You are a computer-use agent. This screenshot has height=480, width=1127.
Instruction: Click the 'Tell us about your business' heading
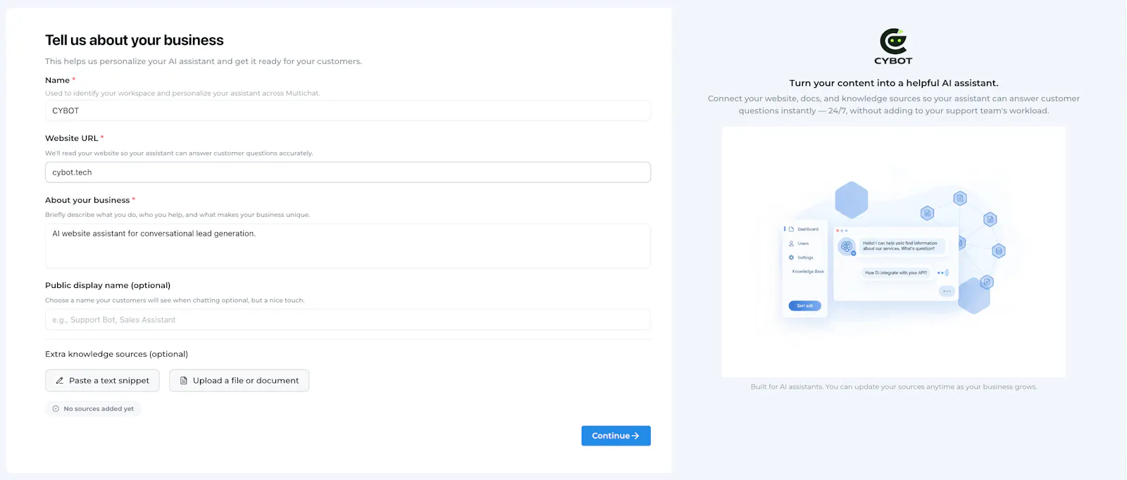coord(134,40)
